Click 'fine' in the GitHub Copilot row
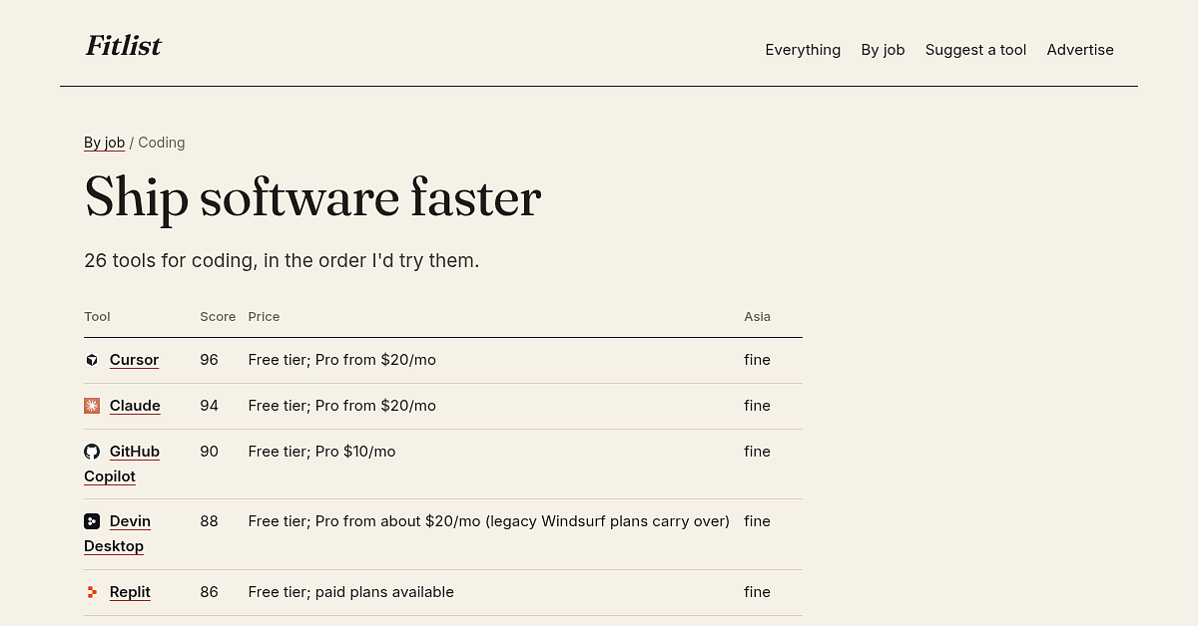The height and width of the screenshot is (626, 1198). pyautogui.click(x=757, y=452)
